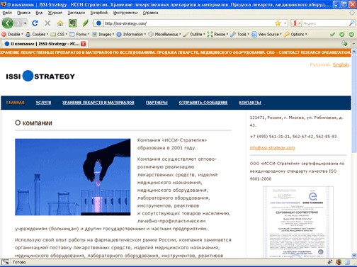The width and height of the screenshot is (357, 267).
Task: Click the grey Stop loading X icon
Action: point(47,23)
